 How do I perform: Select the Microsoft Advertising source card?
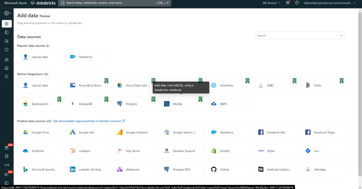coord(40,169)
